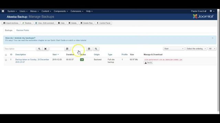
Task: Open the Start sort field dropdown
Action: coord(174,49)
